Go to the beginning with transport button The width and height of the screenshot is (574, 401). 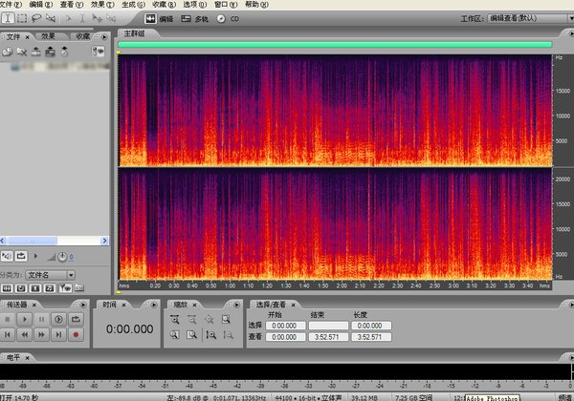coord(8,334)
